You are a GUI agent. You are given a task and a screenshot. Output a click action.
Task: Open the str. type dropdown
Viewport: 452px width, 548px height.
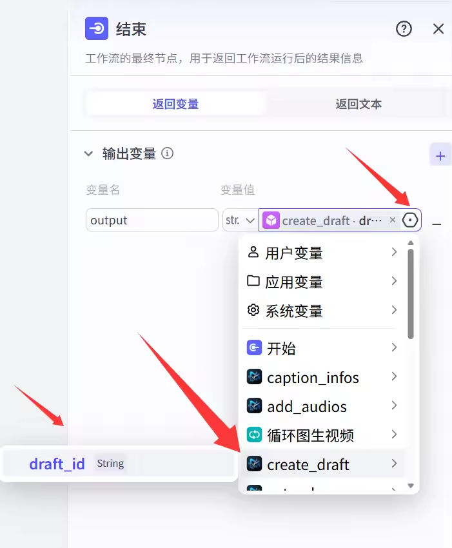pyautogui.click(x=240, y=220)
